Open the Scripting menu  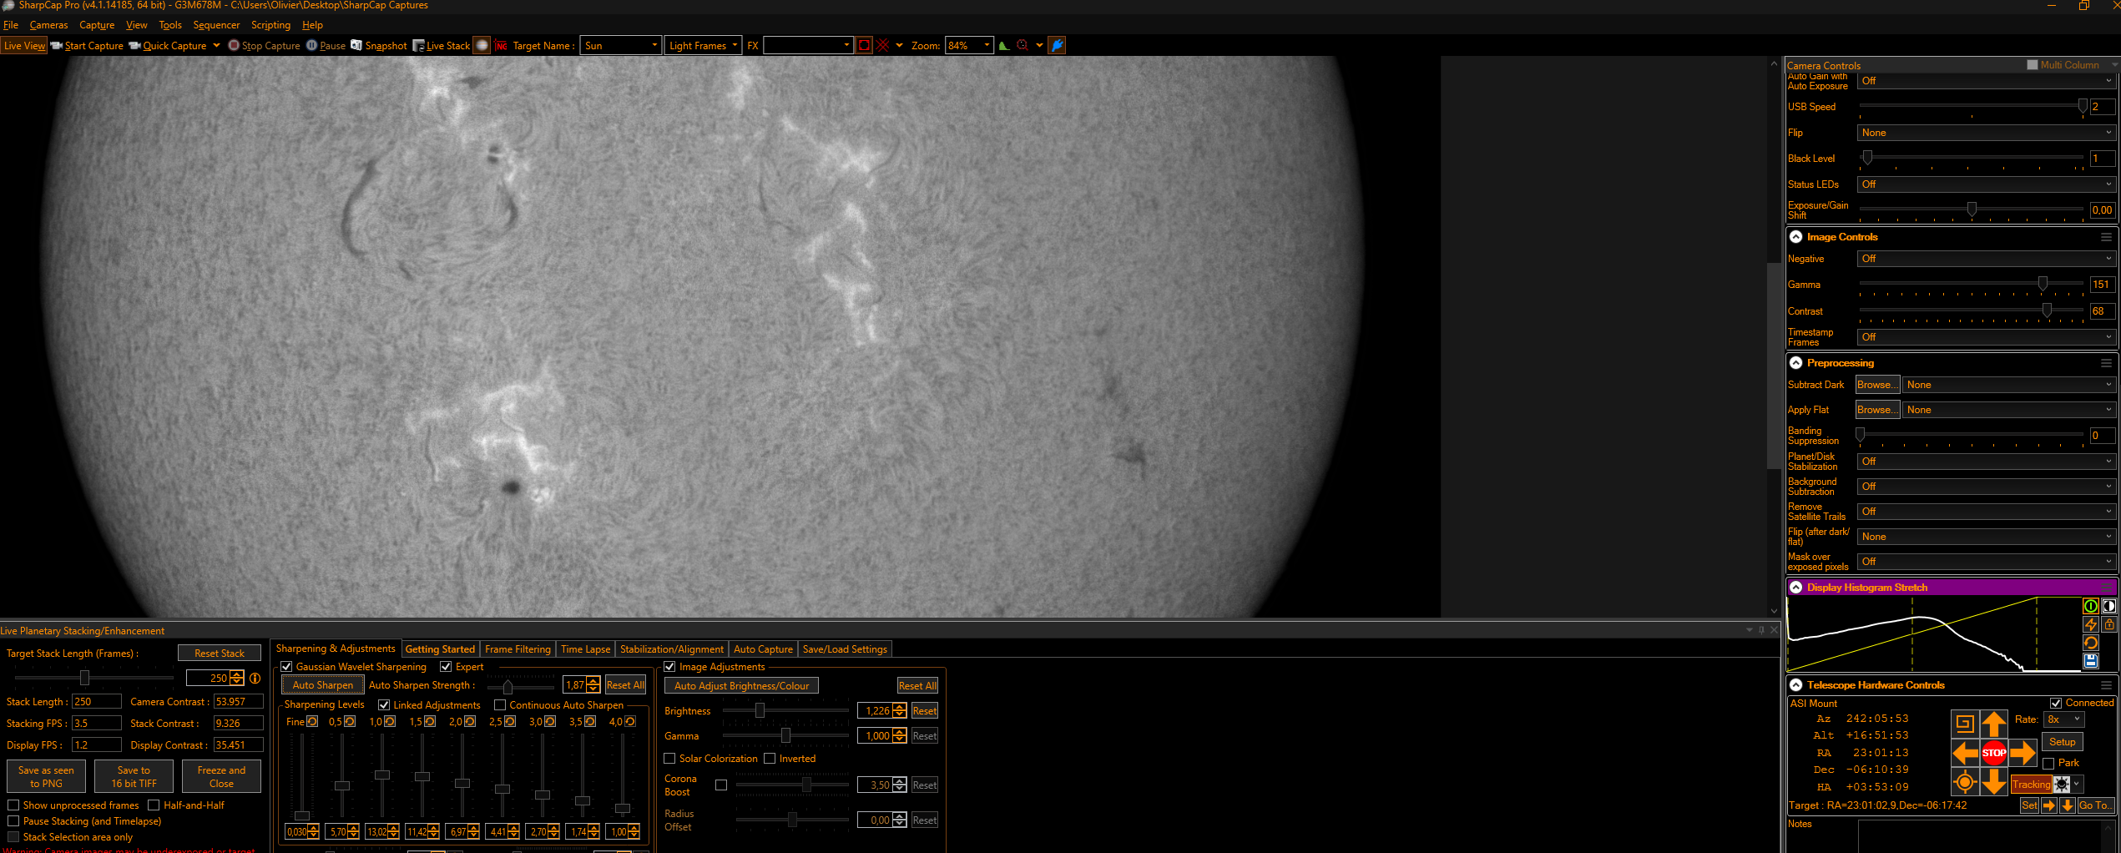(x=270, y=25)
